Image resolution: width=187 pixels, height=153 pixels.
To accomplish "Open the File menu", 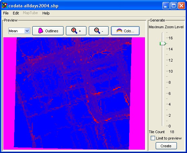I will tap(6, 13).
